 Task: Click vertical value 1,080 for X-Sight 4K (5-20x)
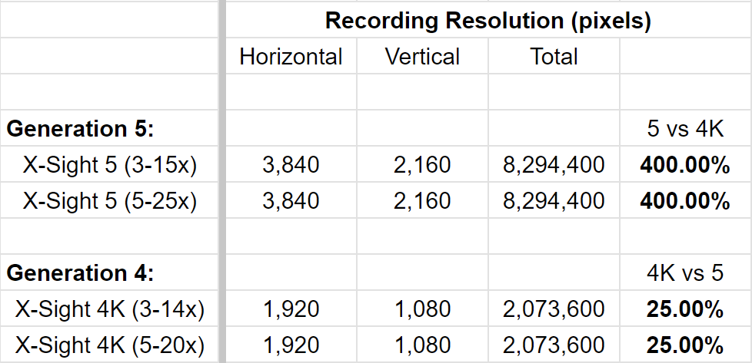(x=422, y=345)
